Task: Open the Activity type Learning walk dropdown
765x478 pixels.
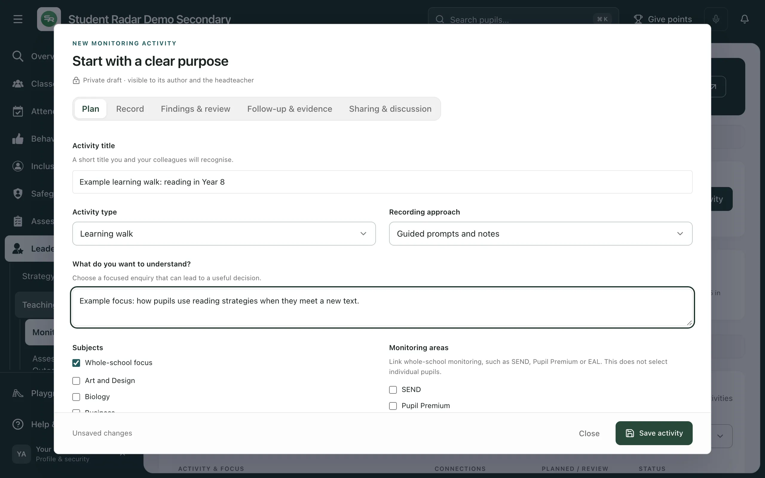Action: tap(224, 234)
